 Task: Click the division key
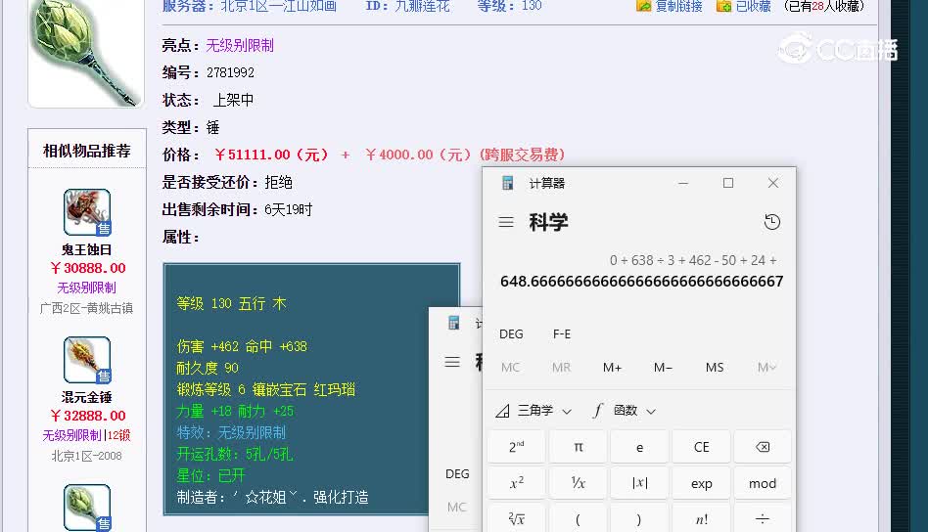763,518
